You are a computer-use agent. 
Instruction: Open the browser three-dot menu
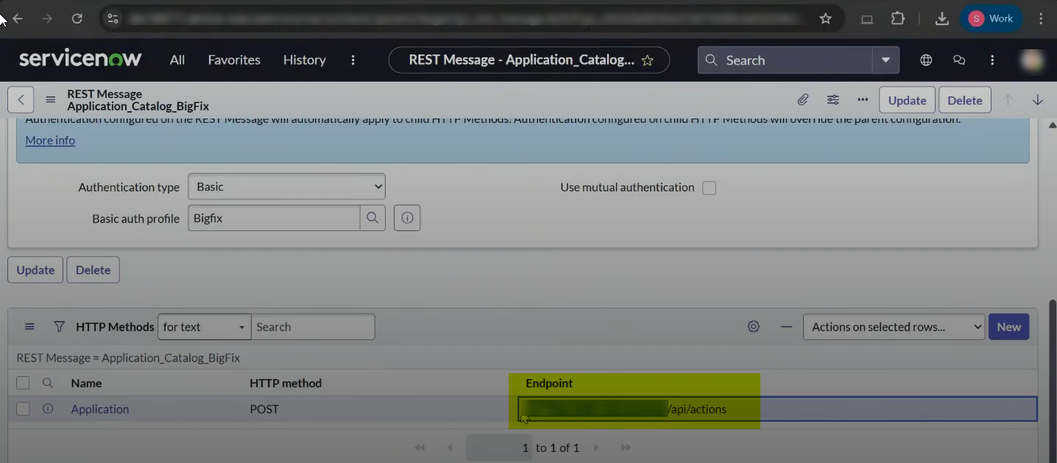[1042, 19]
